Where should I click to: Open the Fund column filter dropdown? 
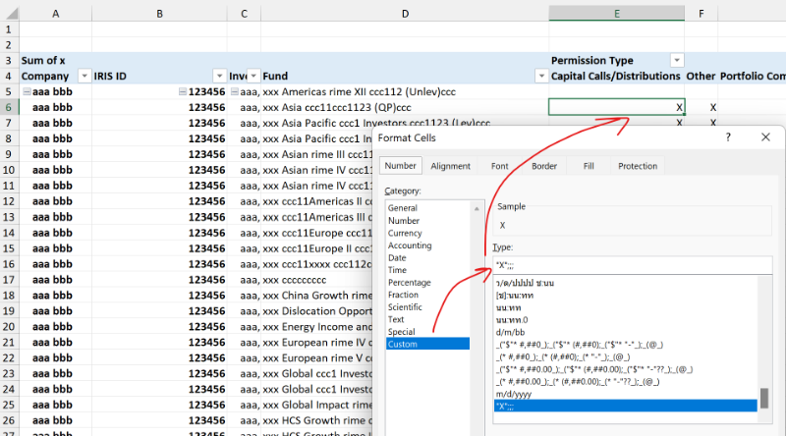click(540, 77)
